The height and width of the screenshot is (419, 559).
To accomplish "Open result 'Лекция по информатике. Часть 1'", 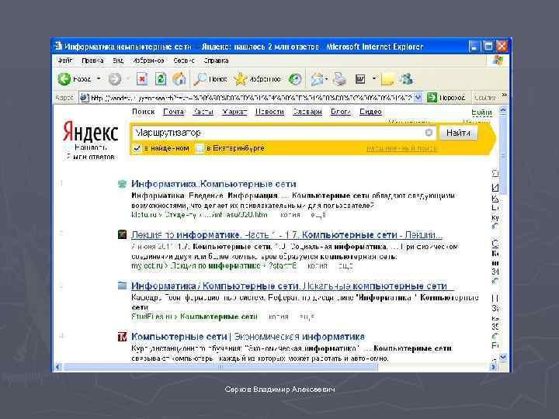I will (286, 235).
